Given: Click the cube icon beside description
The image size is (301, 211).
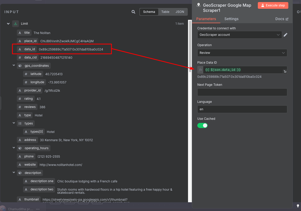Looking at the screenshot, I should 20,173.
